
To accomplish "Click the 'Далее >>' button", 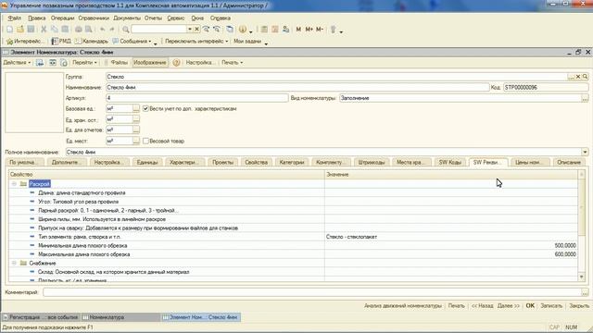I will point(509,306).
